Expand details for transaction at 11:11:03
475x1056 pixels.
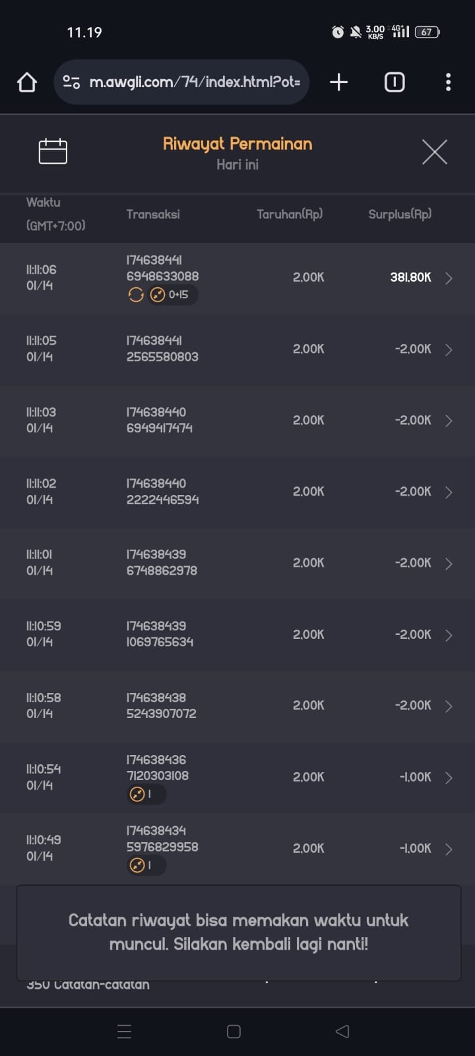point(449,420)
